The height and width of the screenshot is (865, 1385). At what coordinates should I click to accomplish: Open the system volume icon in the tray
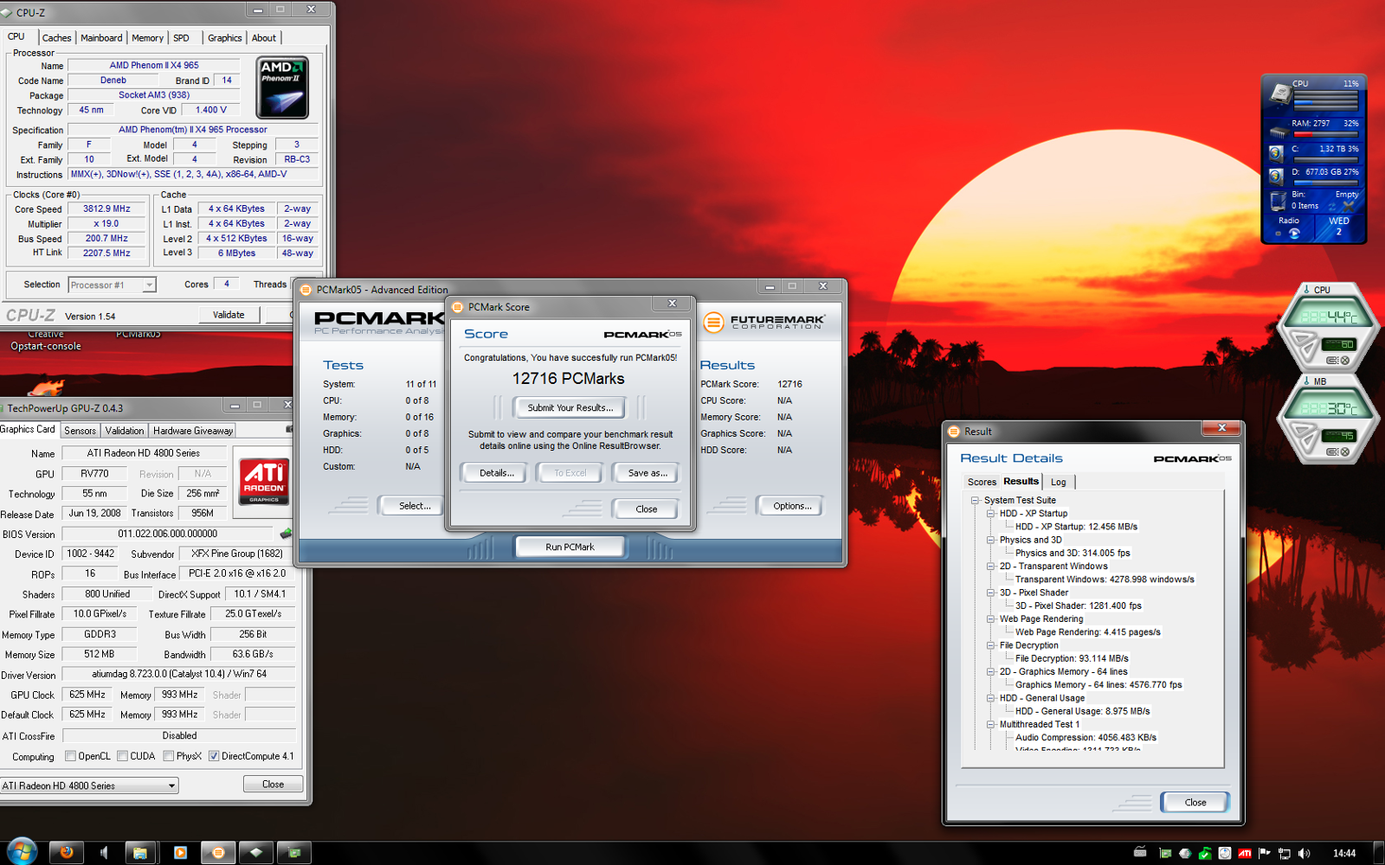(1304, 853)
